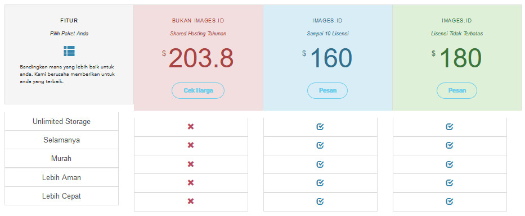Click the red X in the Murah row
The height and width of the screenshot is (216, 525).
click(191, 164)
